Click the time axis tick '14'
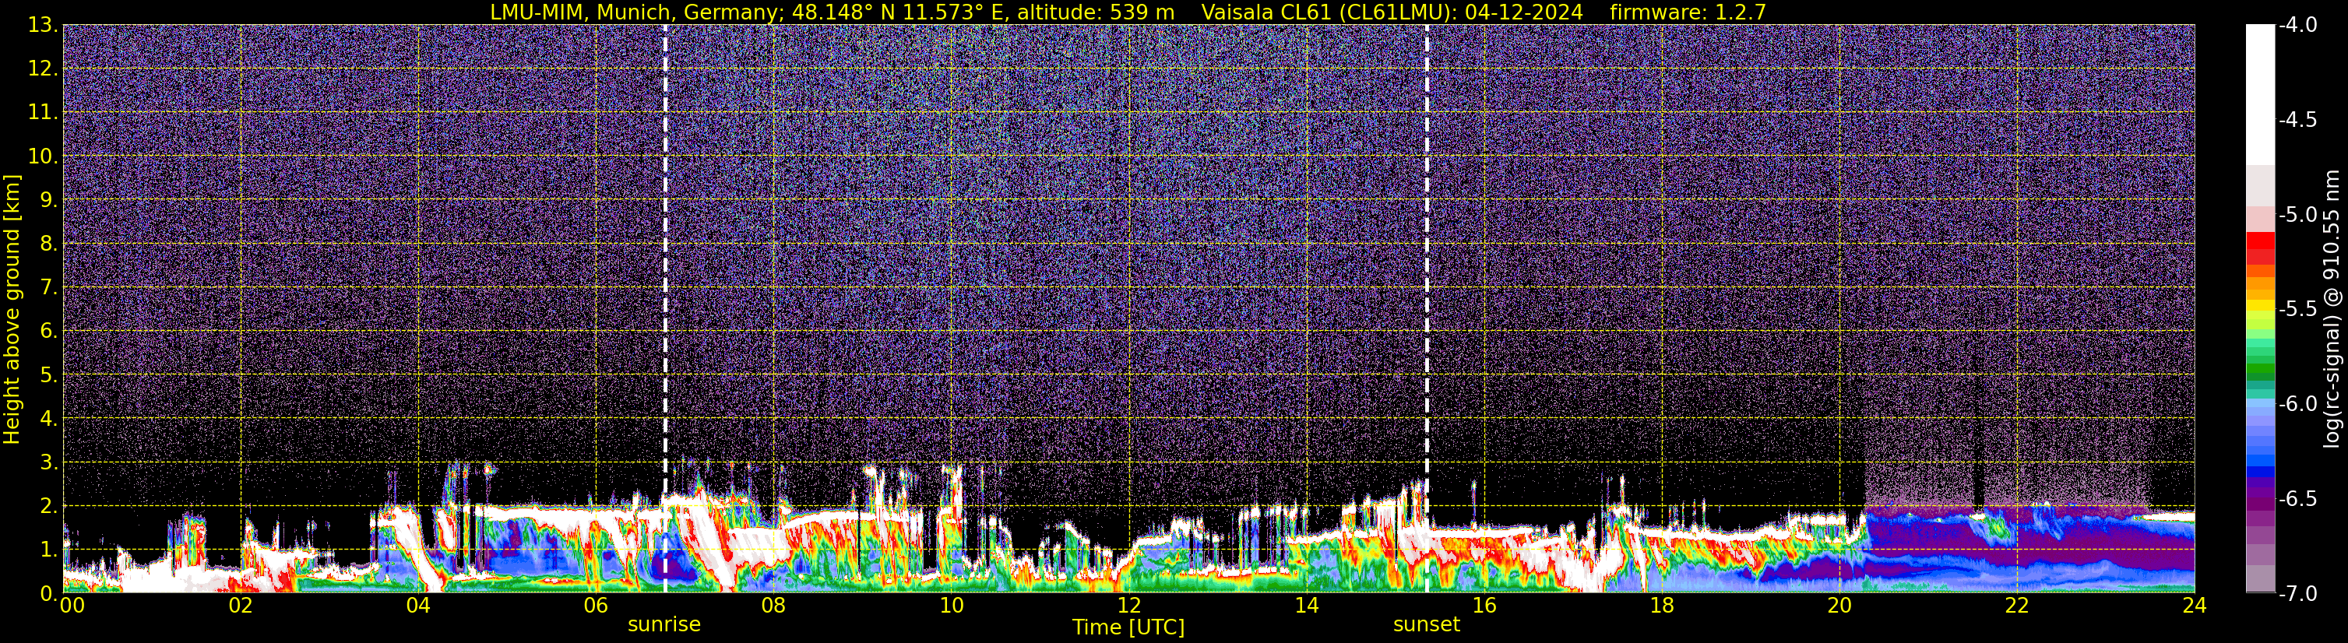Image resolution: width=2348 pixels, height=643 pixels. pyautogui.click(x=1307, y=606)
